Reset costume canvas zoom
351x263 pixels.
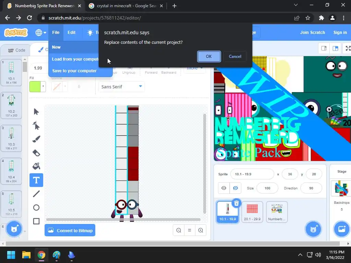(190, 230)
